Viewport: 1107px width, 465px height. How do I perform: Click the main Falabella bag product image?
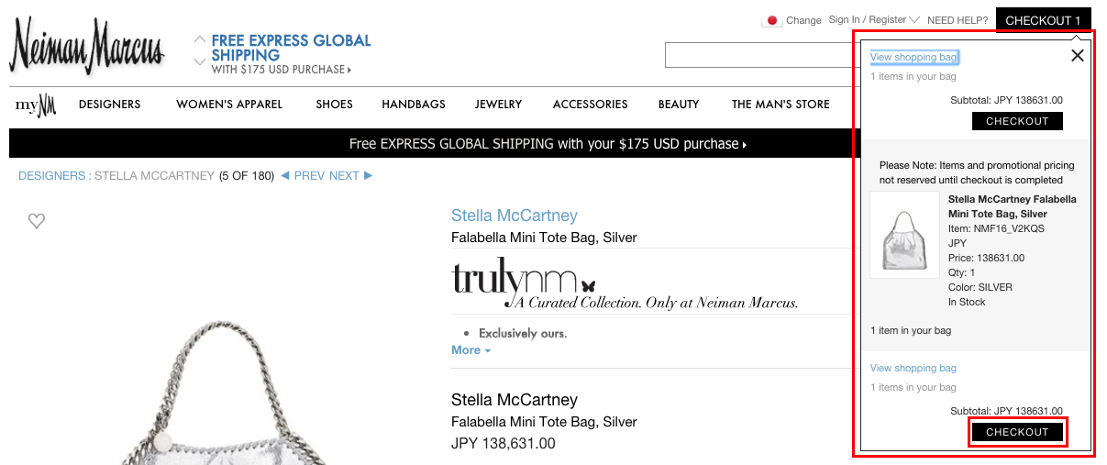[226, 392]
